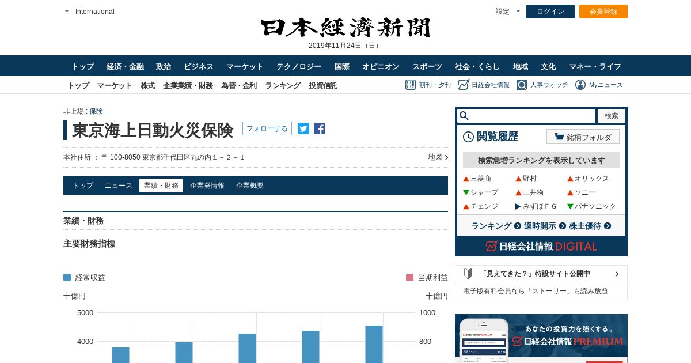Open オピニオン menu

381,66
